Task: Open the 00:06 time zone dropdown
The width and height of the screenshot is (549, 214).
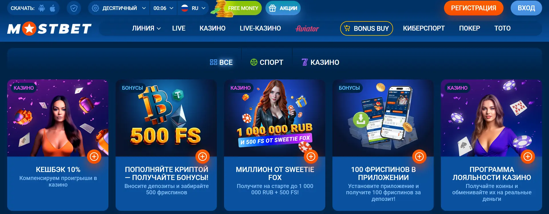Action: (x=163, y=8)
